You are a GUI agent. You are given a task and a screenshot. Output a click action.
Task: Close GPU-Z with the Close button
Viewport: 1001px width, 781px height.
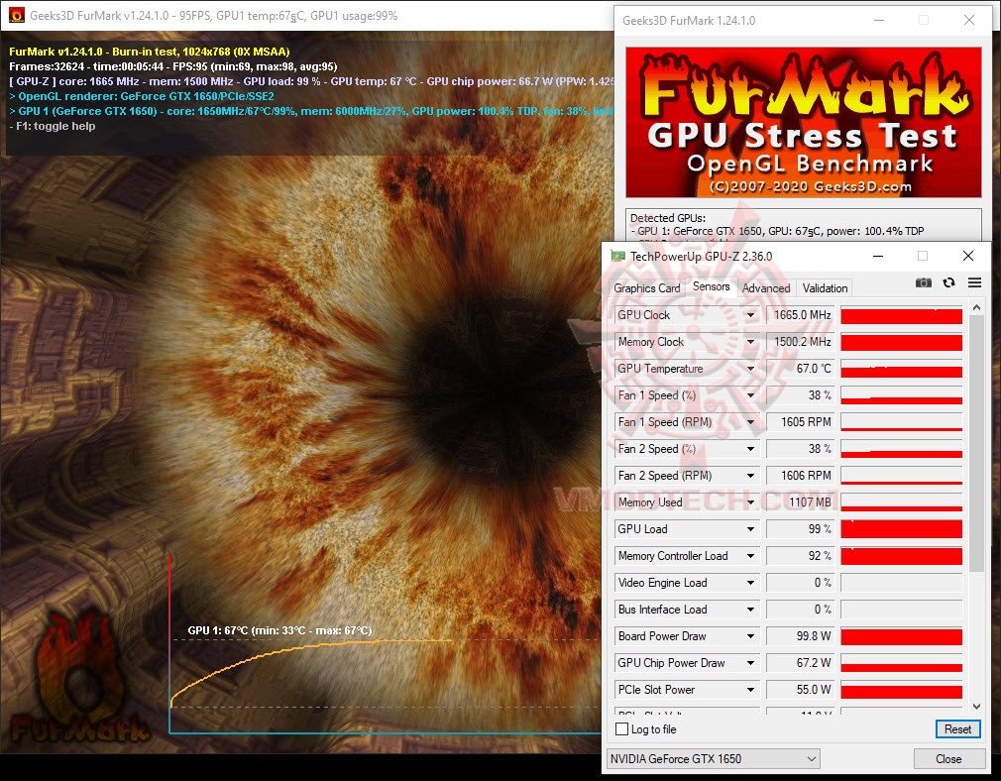(948, 758)
